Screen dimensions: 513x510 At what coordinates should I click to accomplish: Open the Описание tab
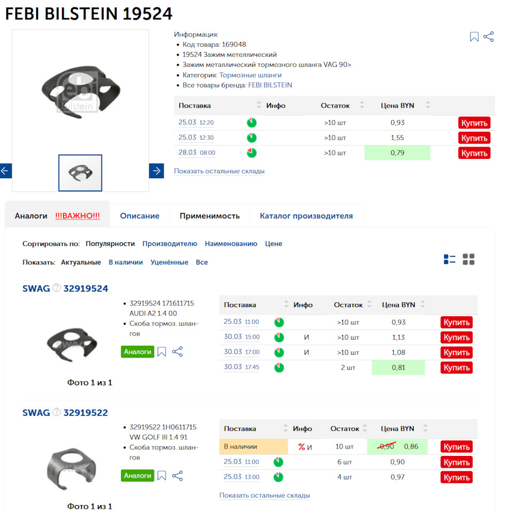click(139, 216)
